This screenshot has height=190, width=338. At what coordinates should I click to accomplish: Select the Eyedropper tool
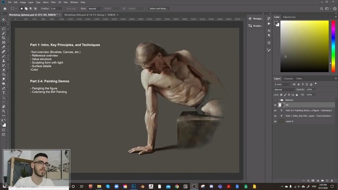pyautogui.click(x=3, y=47)
